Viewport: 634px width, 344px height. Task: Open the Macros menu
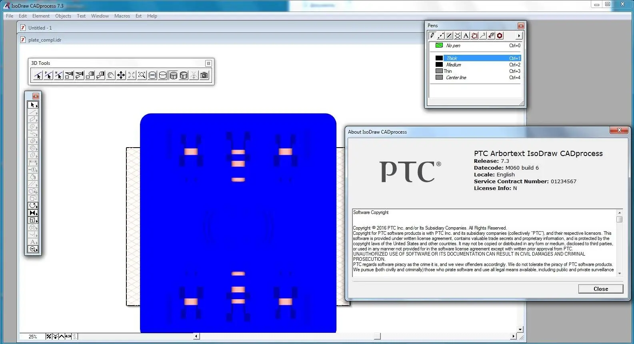pyautogui.click(x=122, y=16)
